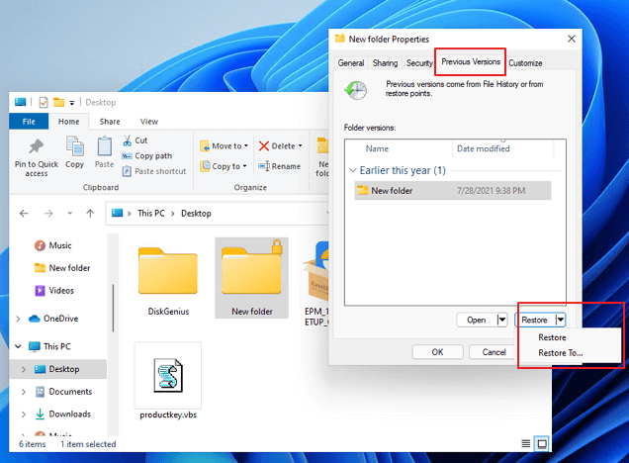Switch to Customize properties tab
Image resolution: width=629 pixels, height=463 pixels.
pos(525,63)
